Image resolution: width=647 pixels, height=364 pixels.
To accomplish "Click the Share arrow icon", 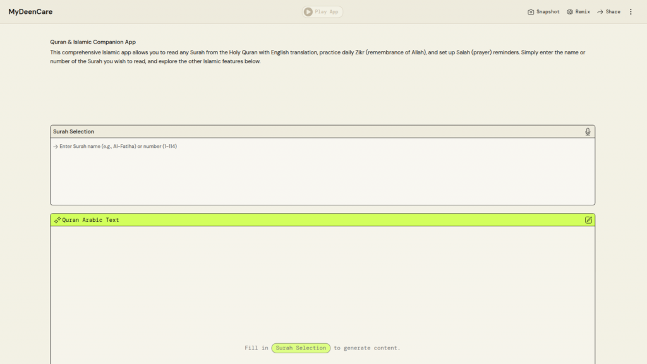I will (600, 12).
